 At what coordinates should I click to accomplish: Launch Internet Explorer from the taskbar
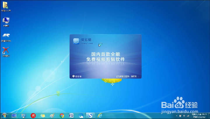pyautogui.click(x=100, y=116)
